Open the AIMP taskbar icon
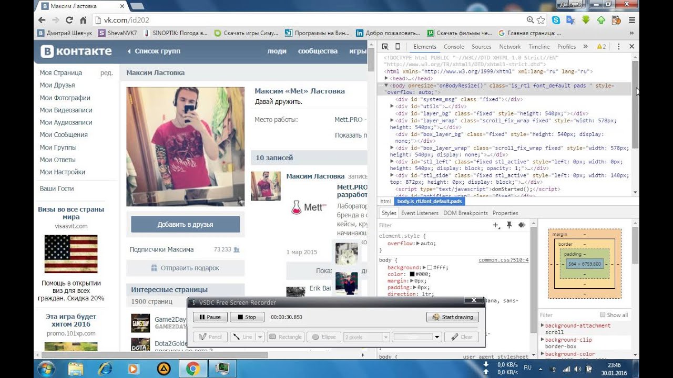The height and width of the screenshot is (378, 673). click(163, 369)
